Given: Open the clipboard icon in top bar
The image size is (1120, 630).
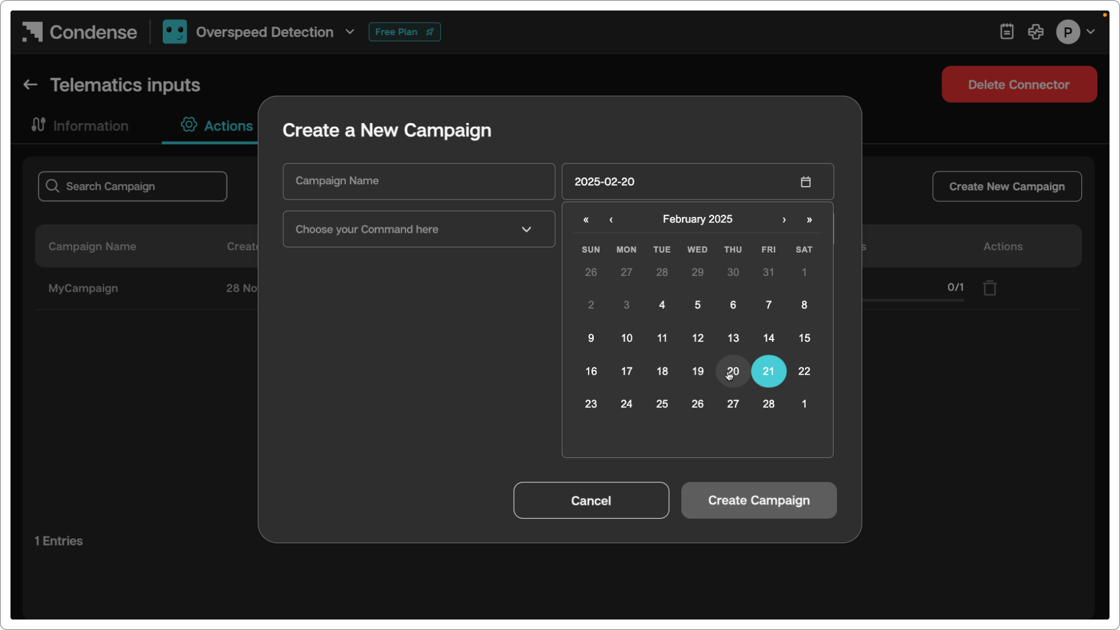Looking at the screenshot, I should 1007,32.
